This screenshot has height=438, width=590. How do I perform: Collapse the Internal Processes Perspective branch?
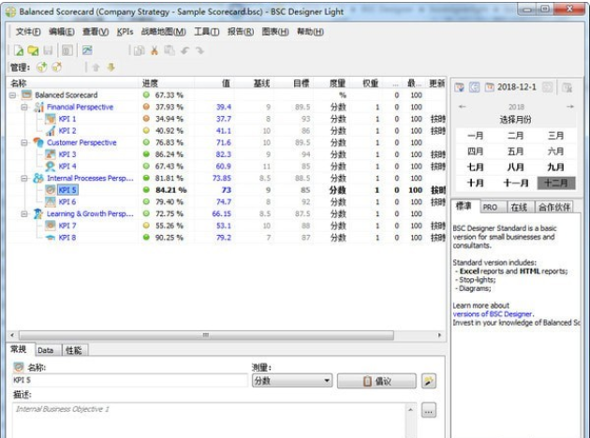(x=24, y=178)
